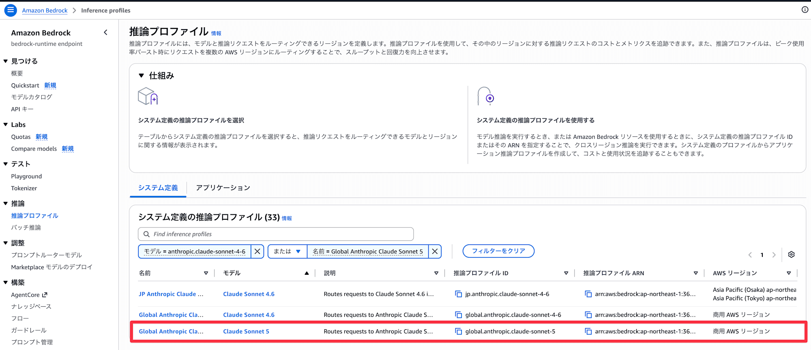
Task: Copy profile ID jp.anthropic.claude-sonnet-4-6
Action: [459, 294]
